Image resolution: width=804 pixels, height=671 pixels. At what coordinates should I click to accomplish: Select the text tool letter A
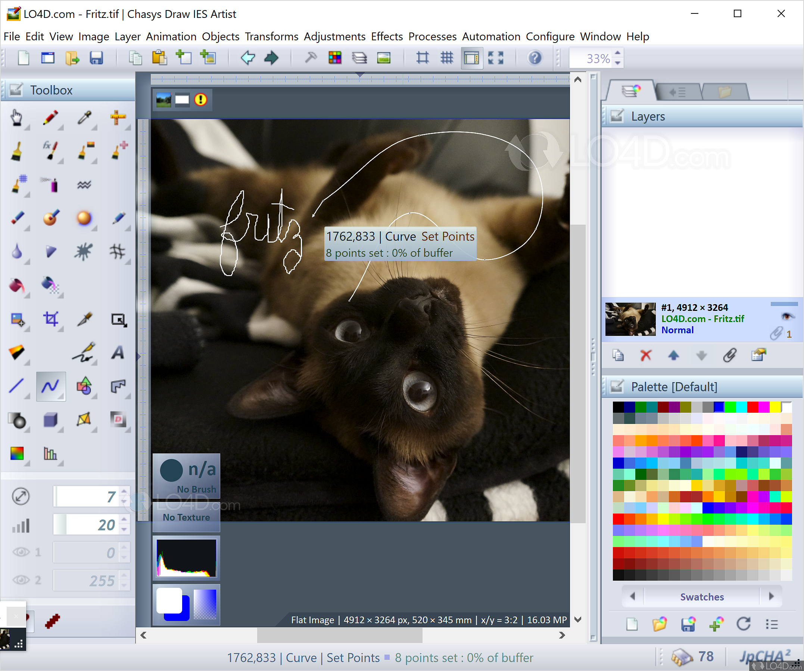pos(118,353)
